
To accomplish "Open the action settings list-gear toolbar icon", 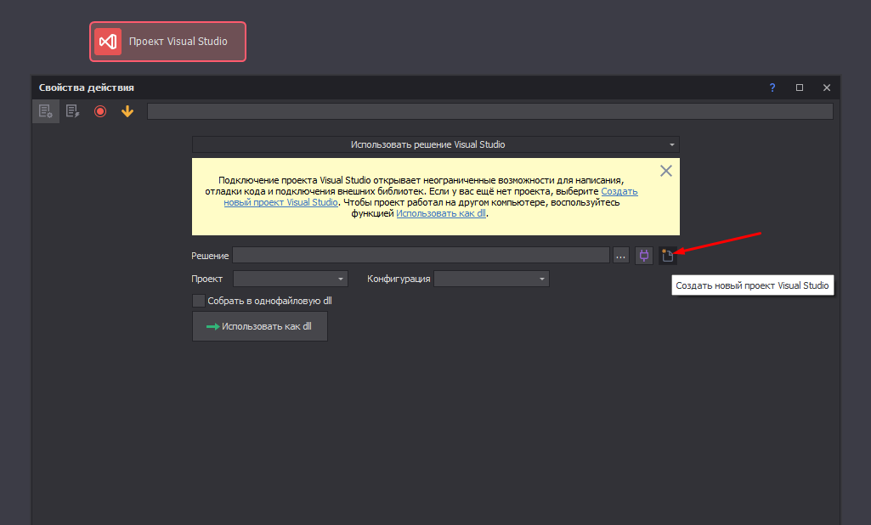I will 46,111.
